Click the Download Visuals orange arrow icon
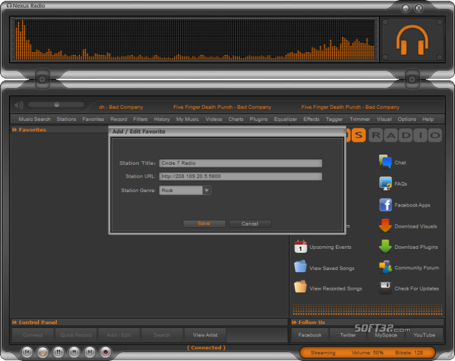 pos(385,226)
